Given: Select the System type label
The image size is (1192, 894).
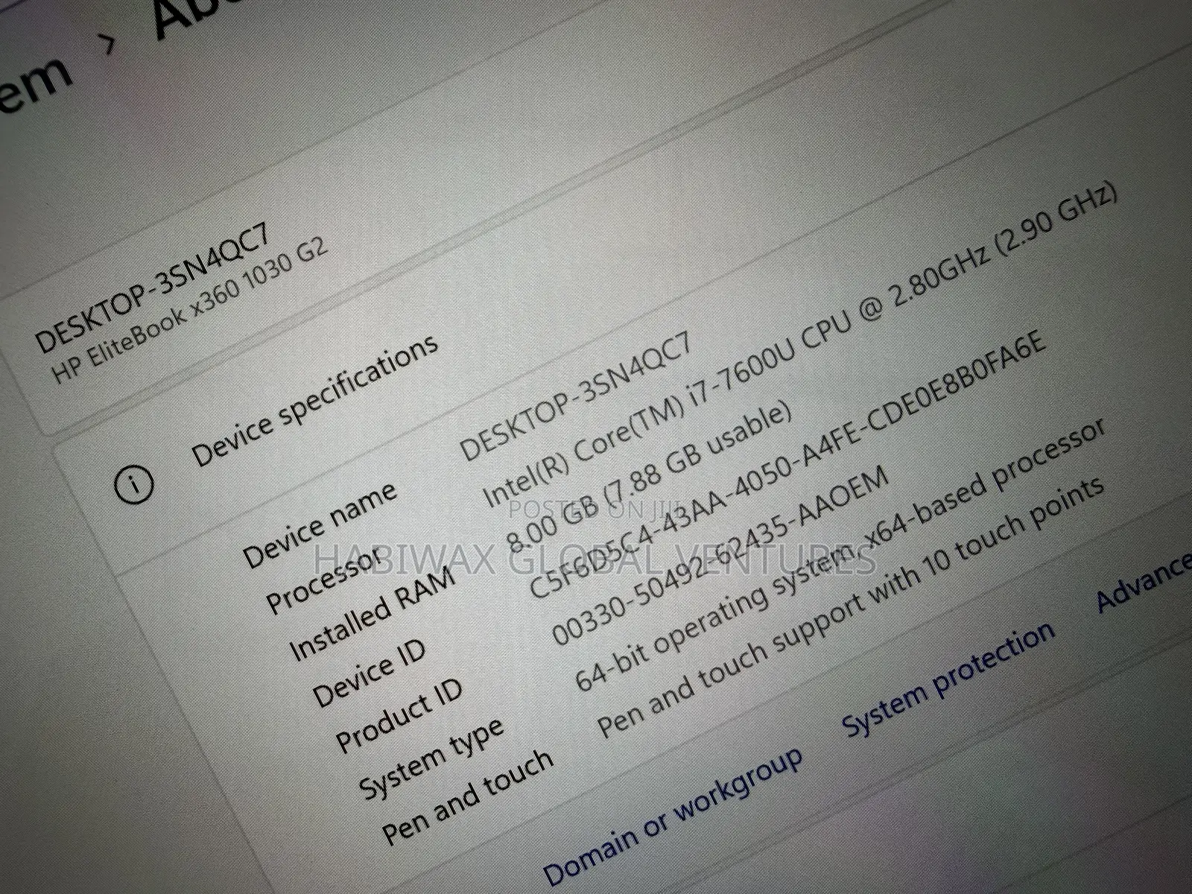Looking at the screenshot, I should pyautogui.click(x=431, y=758).
